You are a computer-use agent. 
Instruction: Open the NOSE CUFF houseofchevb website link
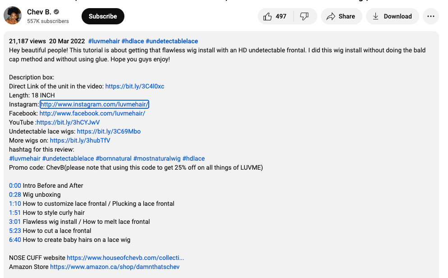(125, 258)
